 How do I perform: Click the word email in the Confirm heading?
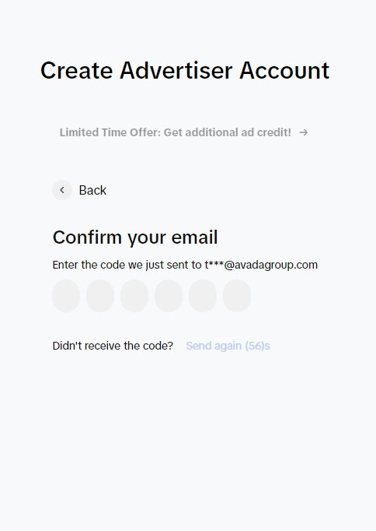[194, 237]
